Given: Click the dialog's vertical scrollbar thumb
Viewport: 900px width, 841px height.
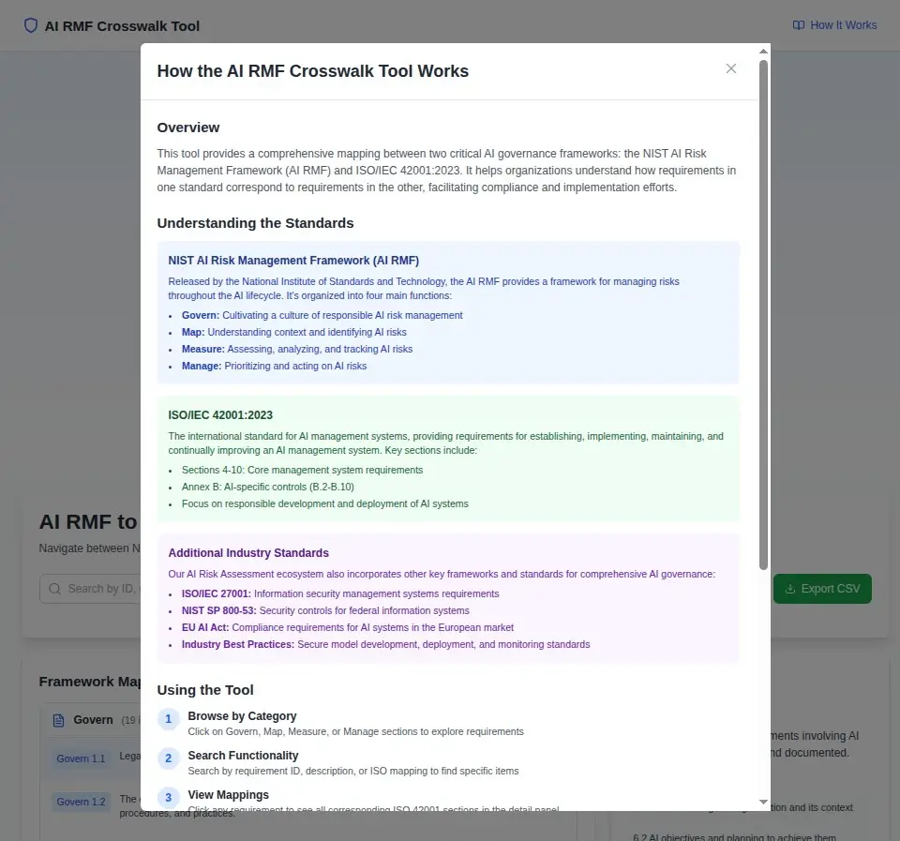Looking at the screenshot, I should [763, 314].
